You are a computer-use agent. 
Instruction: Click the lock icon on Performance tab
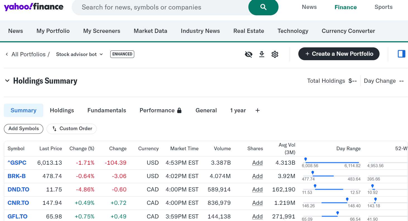point(179,110)
